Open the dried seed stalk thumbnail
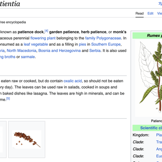 tap(27, 140)
